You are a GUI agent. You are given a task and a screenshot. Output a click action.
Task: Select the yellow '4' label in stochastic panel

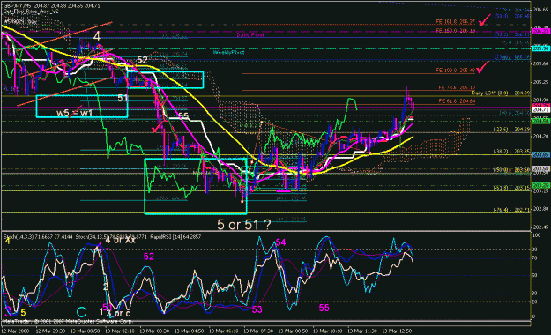(8, 241)
